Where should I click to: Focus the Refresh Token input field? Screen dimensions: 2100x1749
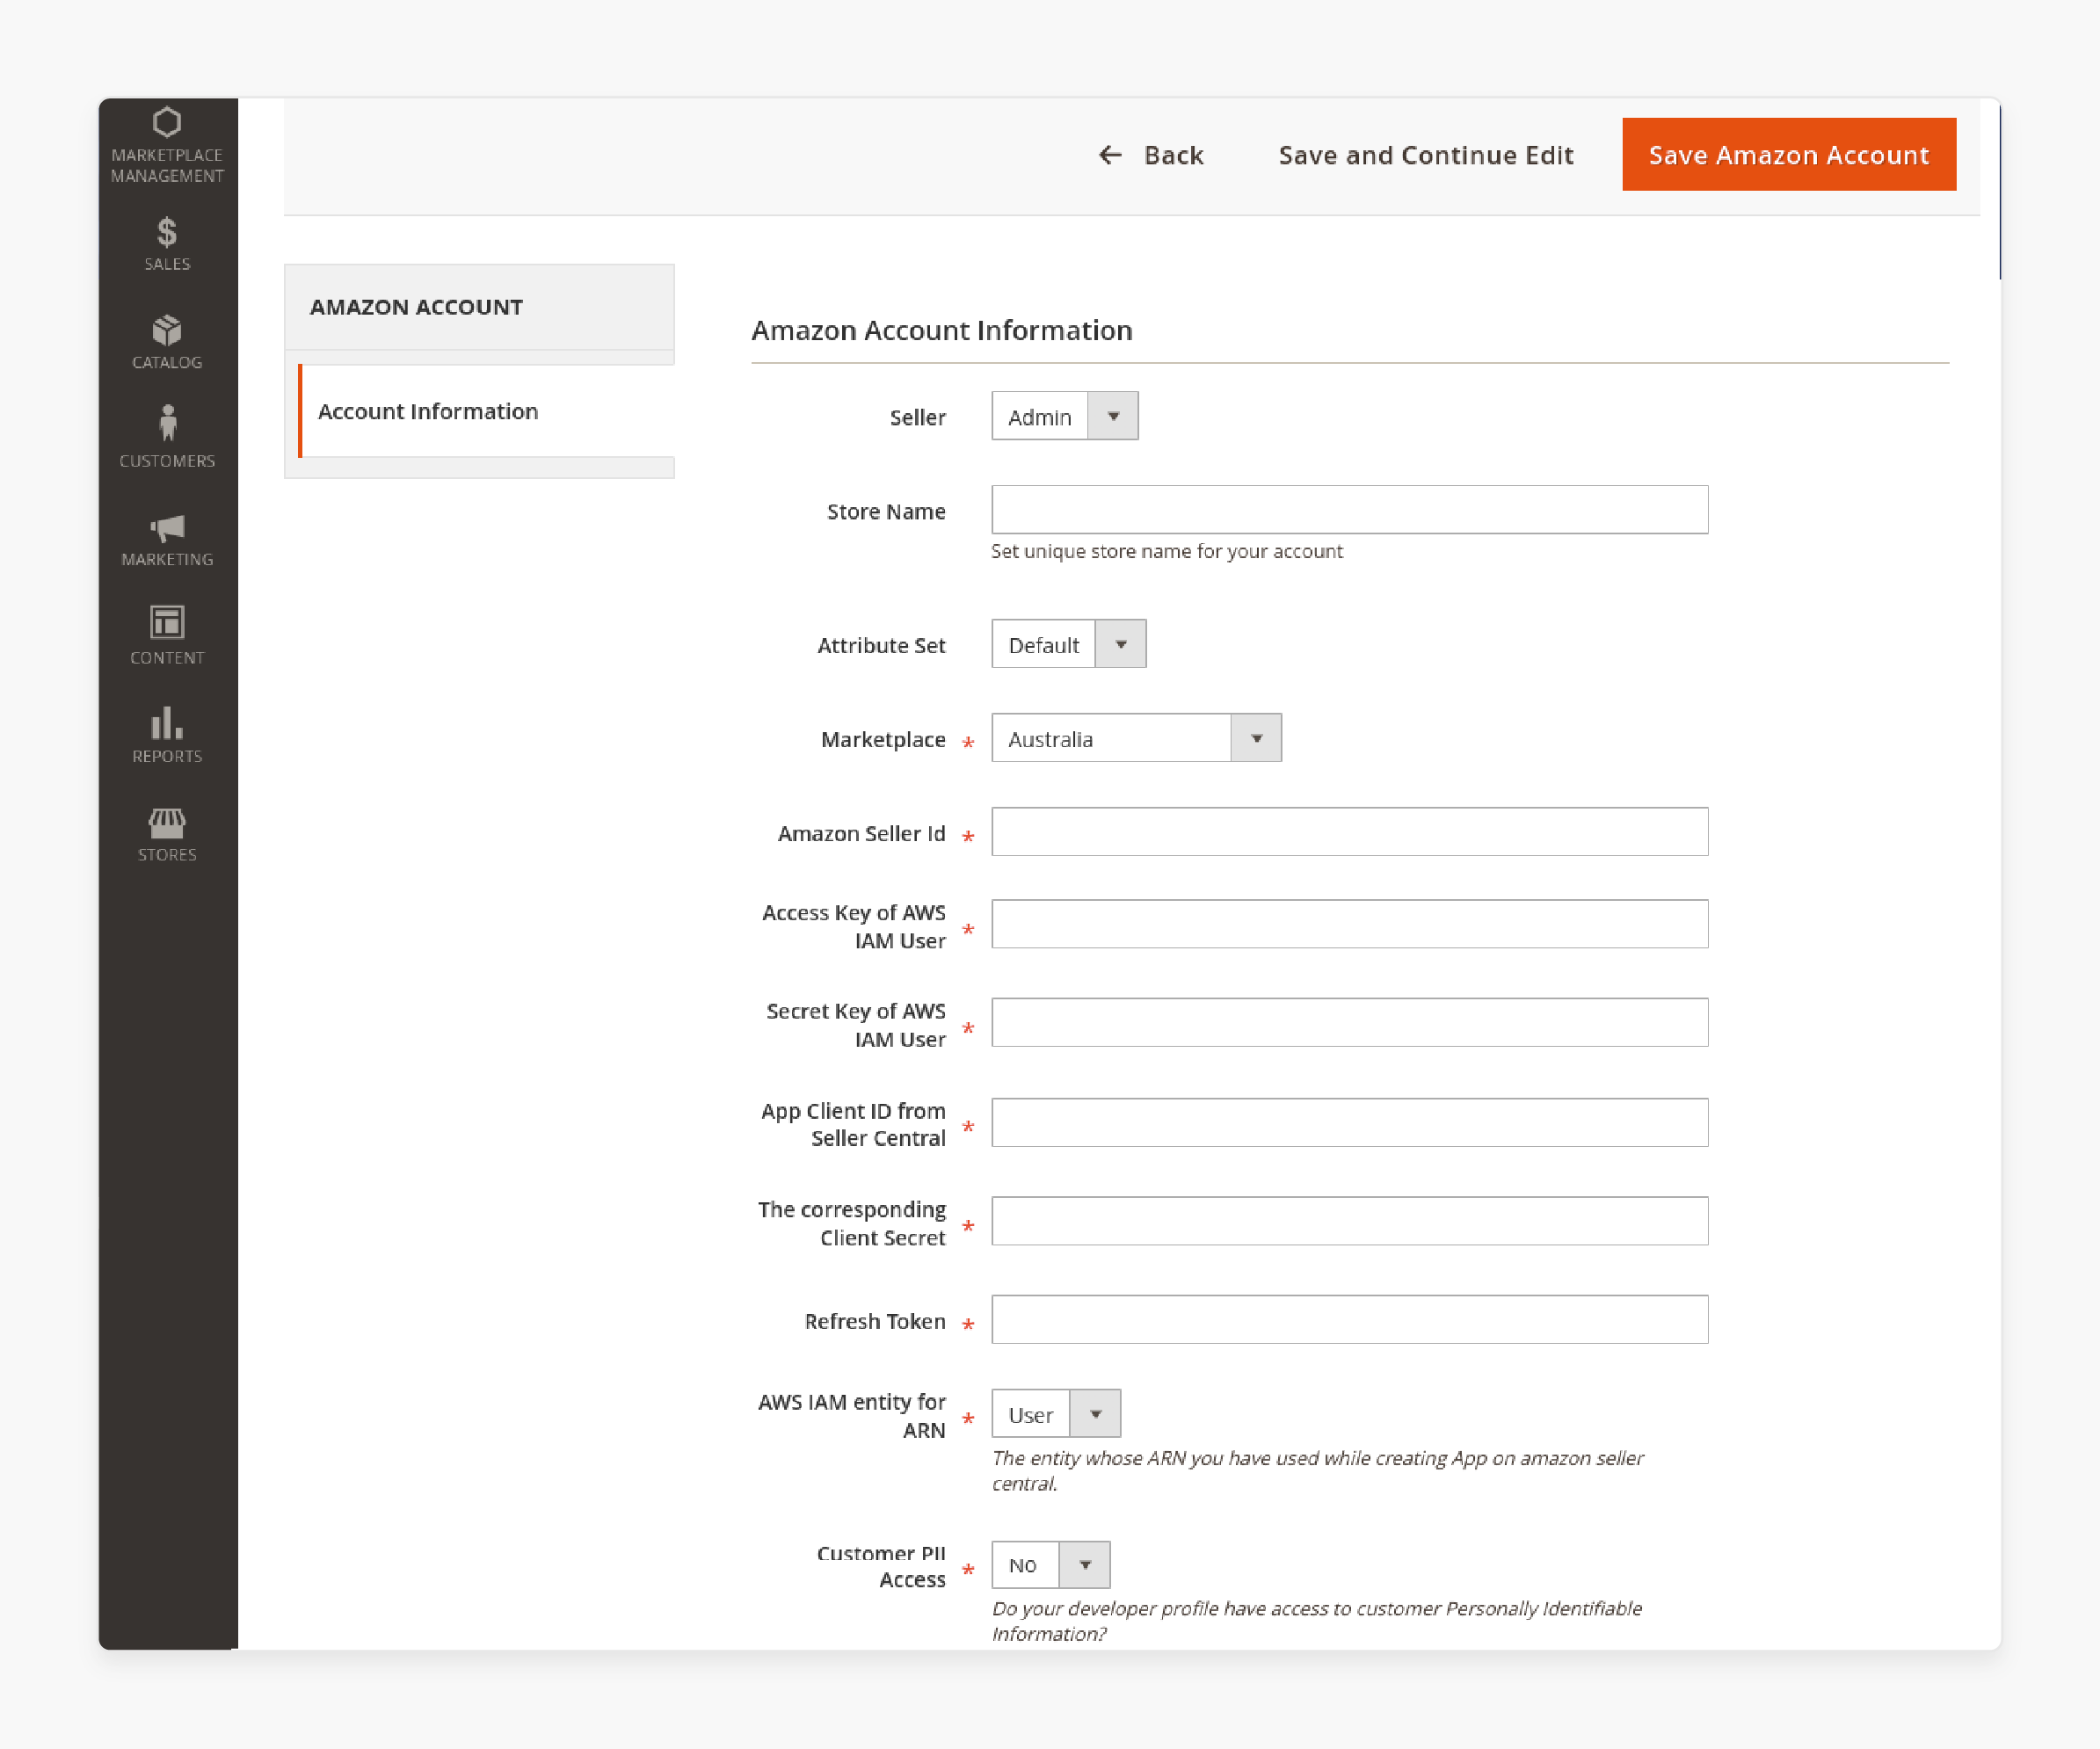[x=1350, y=1320]
